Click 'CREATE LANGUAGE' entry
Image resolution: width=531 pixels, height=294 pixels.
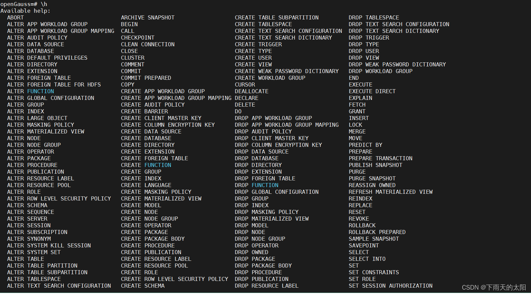pos(146,185)
